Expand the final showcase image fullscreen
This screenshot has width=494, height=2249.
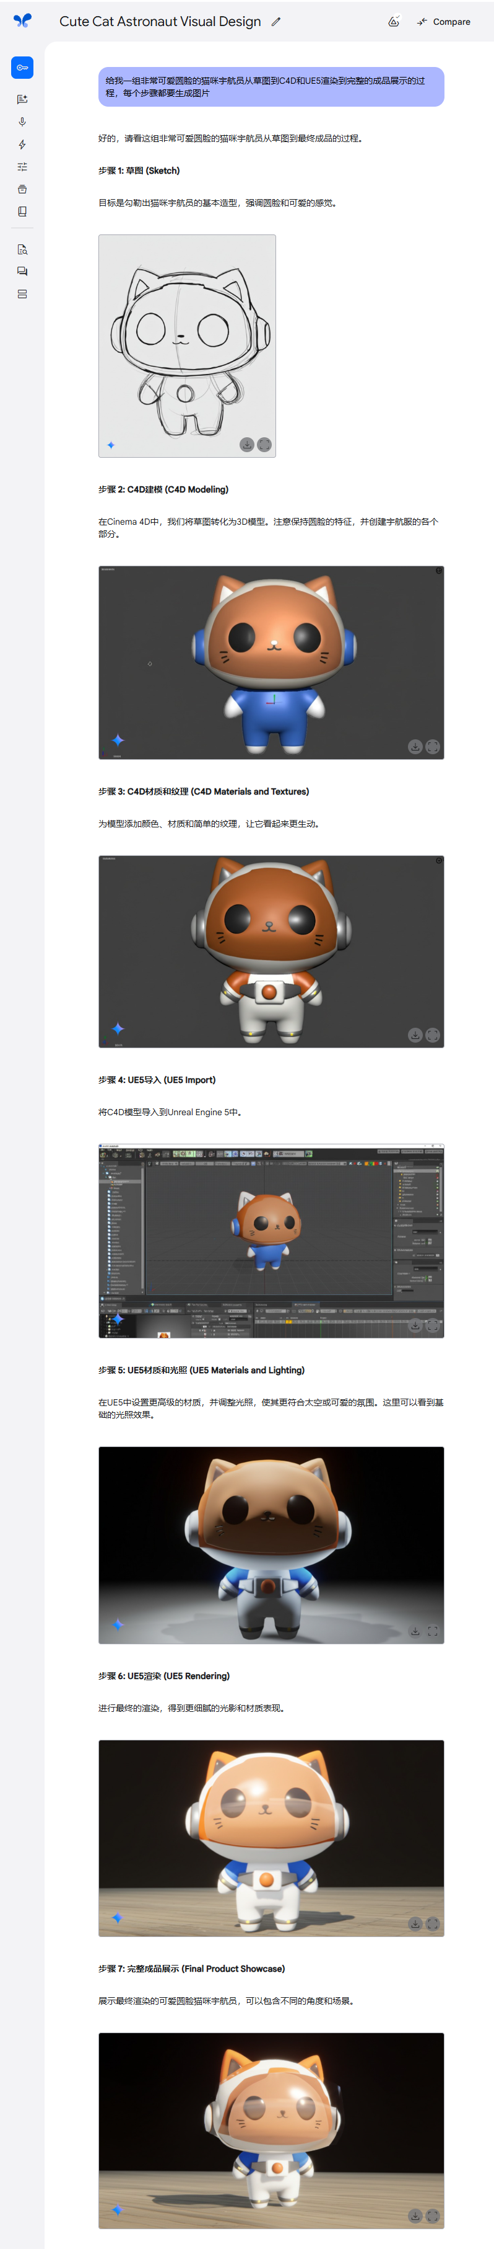click(x=433, y=2216)
